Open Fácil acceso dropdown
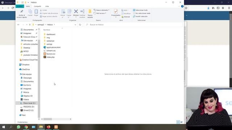 (x=100, y=13)
